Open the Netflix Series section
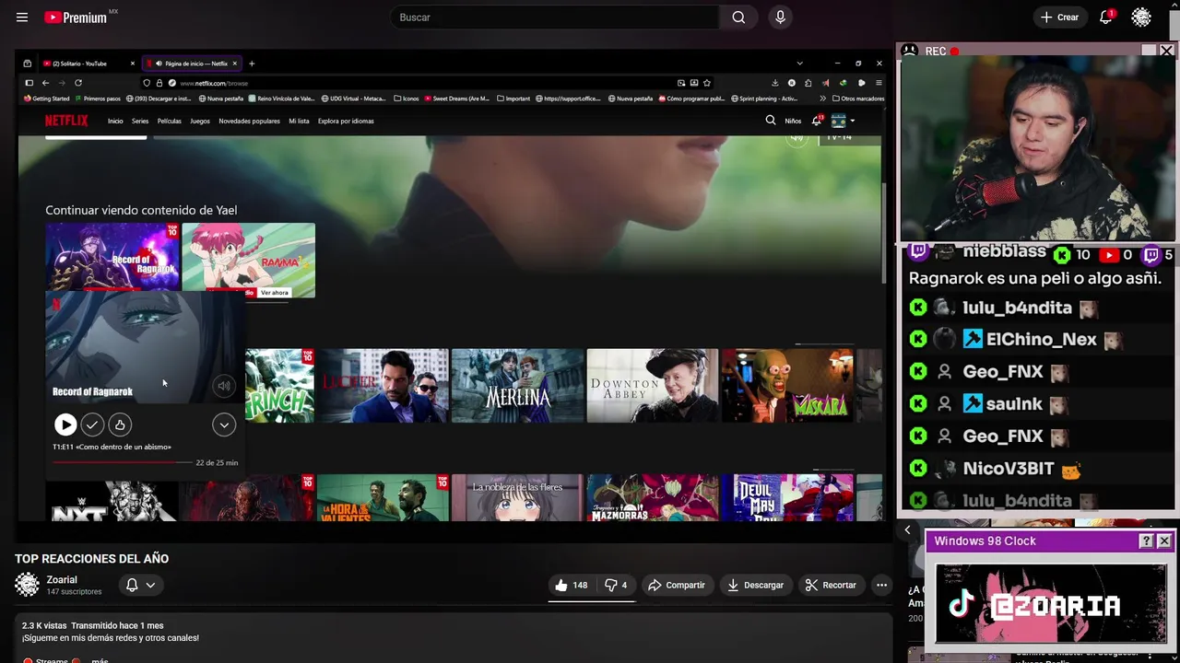1180x663 pixels. pos(140,121)
